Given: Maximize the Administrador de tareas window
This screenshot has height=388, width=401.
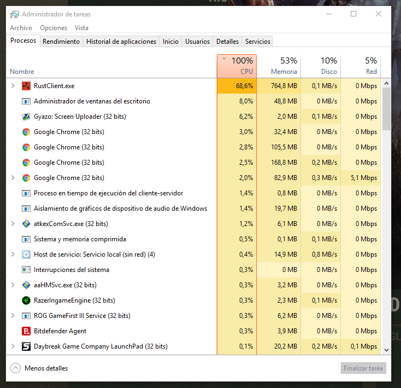Looking at the screenshot, I should point(353,14).
